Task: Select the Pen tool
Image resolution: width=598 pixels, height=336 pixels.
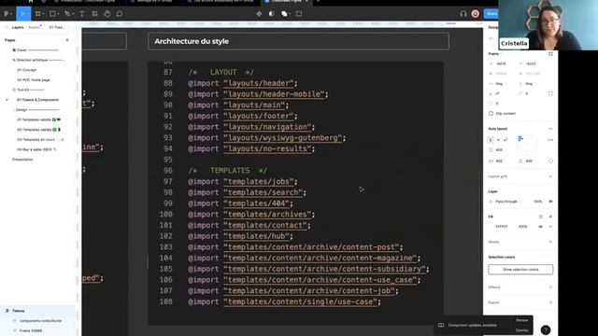Action: point(67,14)
